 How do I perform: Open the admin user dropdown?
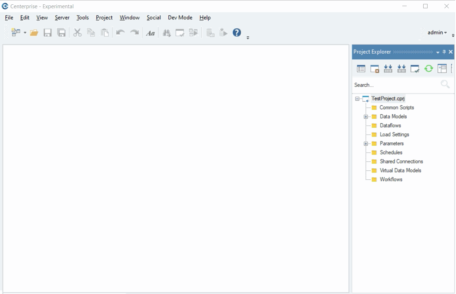437,32
